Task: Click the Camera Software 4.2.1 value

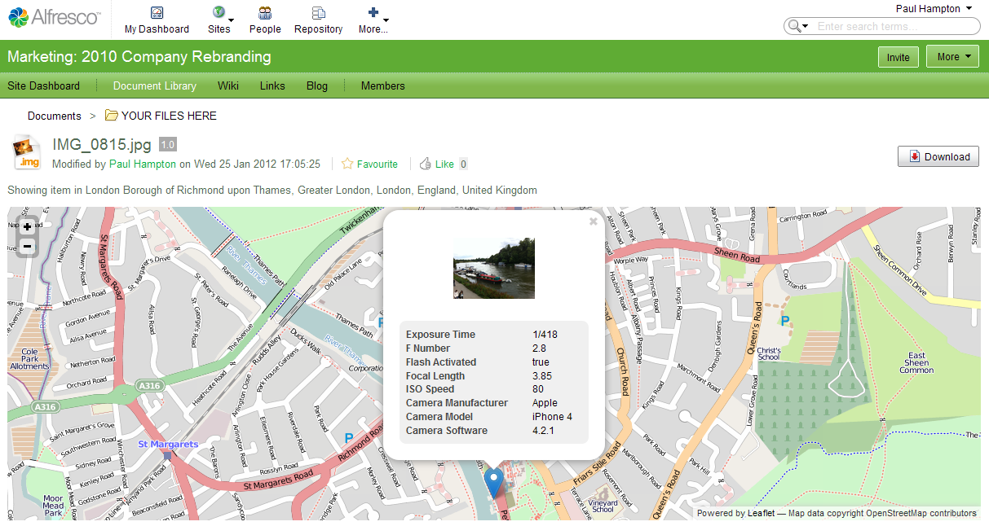Action: 543,431
